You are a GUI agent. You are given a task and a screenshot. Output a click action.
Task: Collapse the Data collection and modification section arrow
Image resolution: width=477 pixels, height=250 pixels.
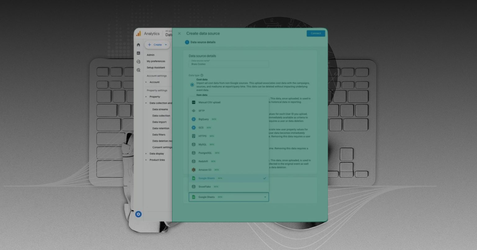click(146, 103)
